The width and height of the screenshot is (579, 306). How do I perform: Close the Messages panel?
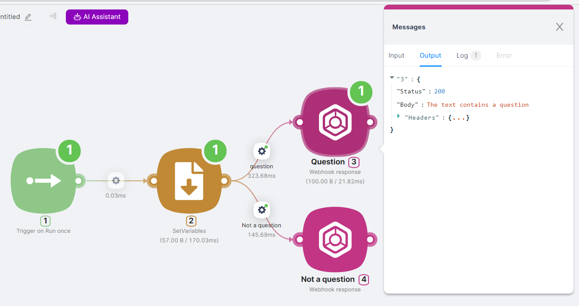[559, 27]
